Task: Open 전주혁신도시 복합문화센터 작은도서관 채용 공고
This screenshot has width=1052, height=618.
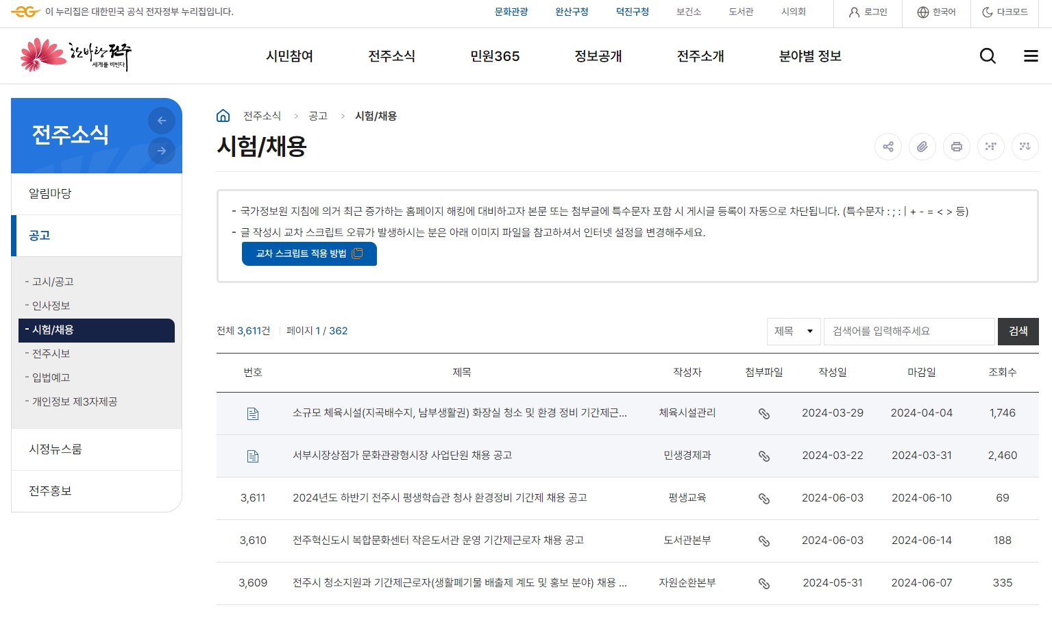Action: (438, 541)
